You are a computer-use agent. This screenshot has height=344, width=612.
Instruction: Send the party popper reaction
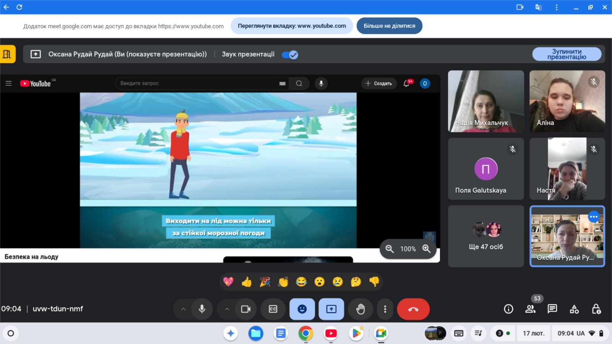tap(265, 282)
